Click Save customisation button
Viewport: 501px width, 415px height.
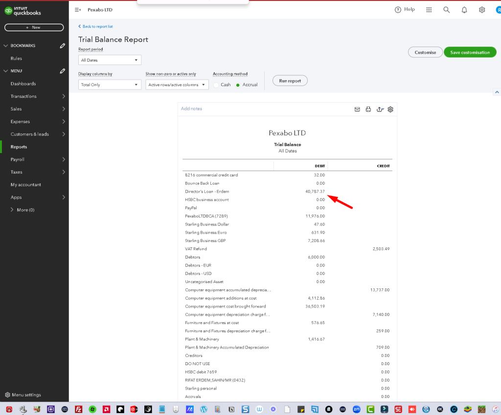click(x=470, y=52)
